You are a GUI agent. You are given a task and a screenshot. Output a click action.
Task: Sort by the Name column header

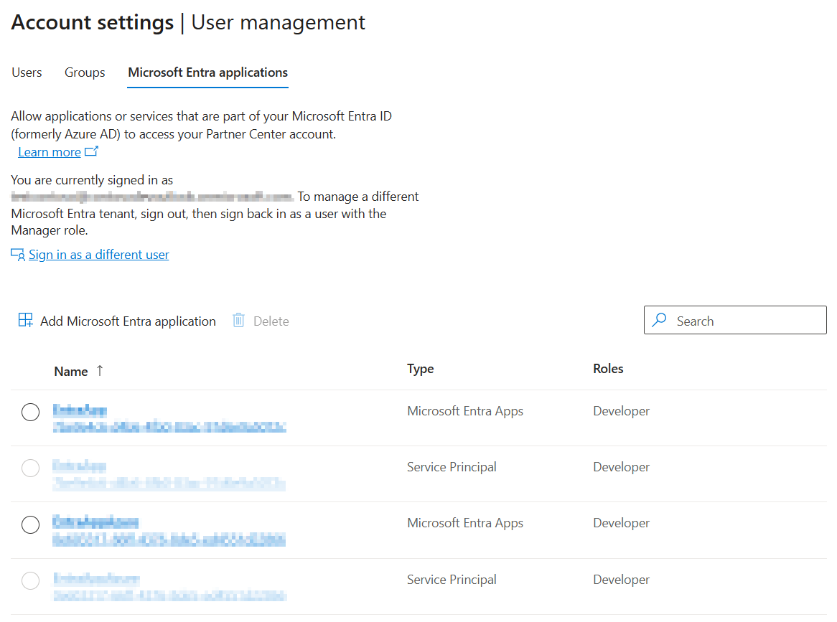[71, 372]
